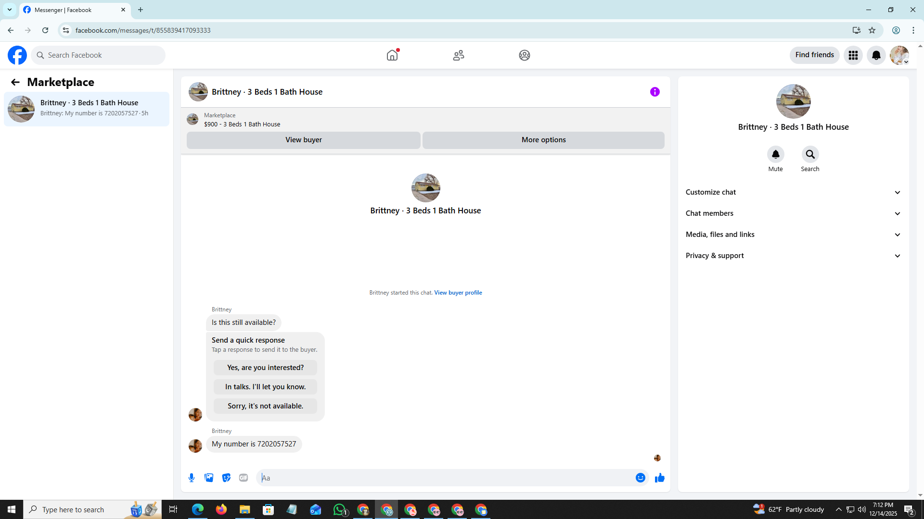Attach a photo using the image icon
Image resolution: width=924 pixels, height=519 pixels.
pyautogui.click(x=209, y=478)
